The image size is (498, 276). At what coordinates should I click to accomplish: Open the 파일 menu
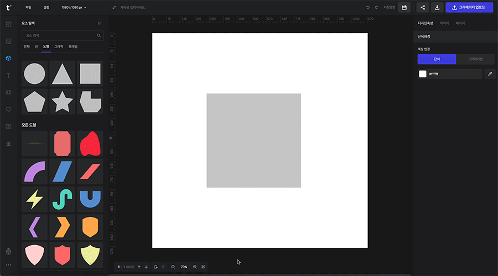(x=28, y=8)
